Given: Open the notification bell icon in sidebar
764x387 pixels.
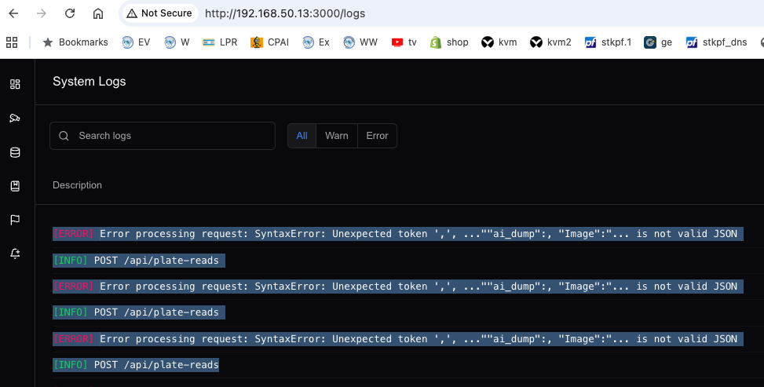Looking at the screenshot, I should (x=15, y=254).
